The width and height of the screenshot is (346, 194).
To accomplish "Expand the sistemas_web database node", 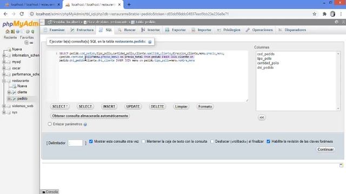I will [x=4, y=106].
